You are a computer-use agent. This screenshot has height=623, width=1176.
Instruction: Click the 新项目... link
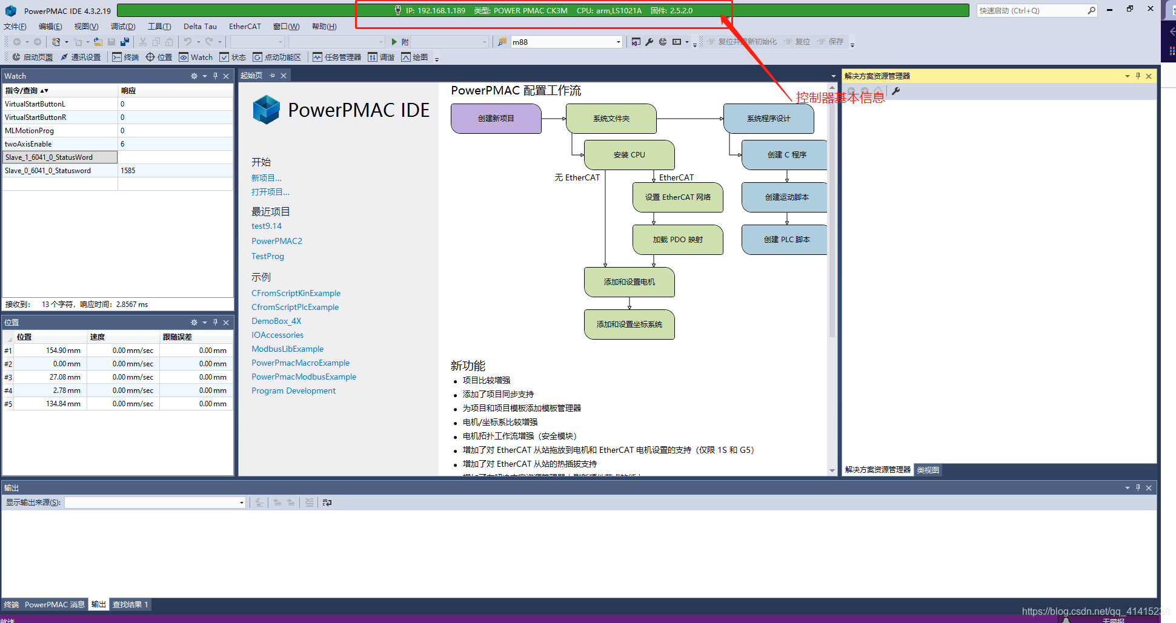[x=267, y=178]
